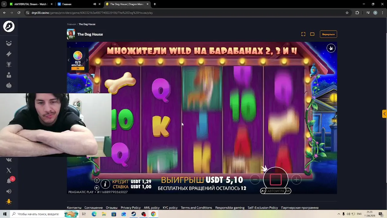The height and width of the screenshot is (218, 387).
Task: Increase the bet with plus button
Action: [x=296, y=180]
